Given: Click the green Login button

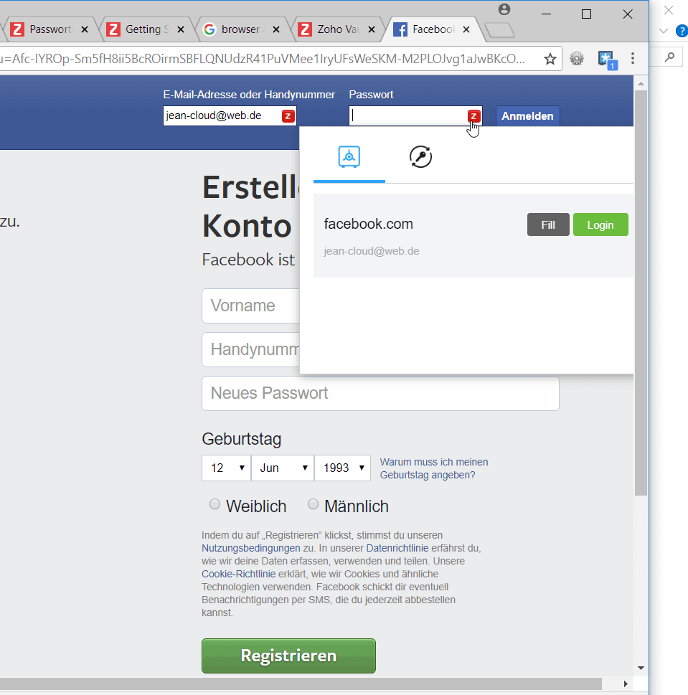Looking at the screenshot, I should [x=600, y=224].
